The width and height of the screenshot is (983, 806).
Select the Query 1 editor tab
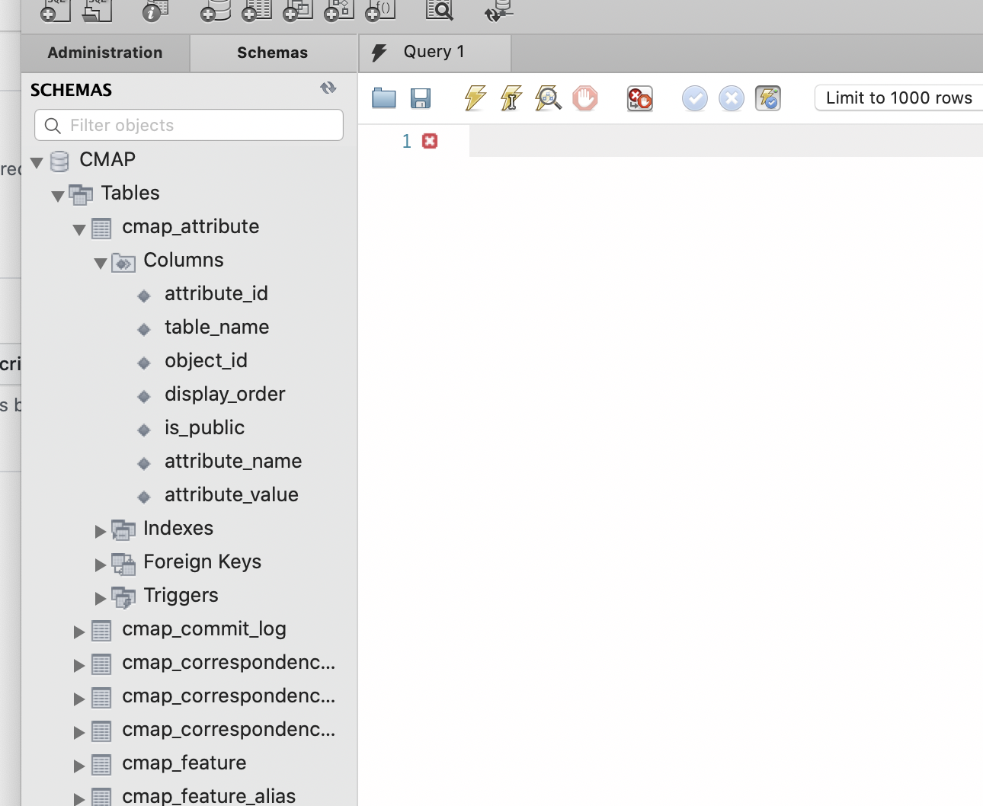(434, 51)
